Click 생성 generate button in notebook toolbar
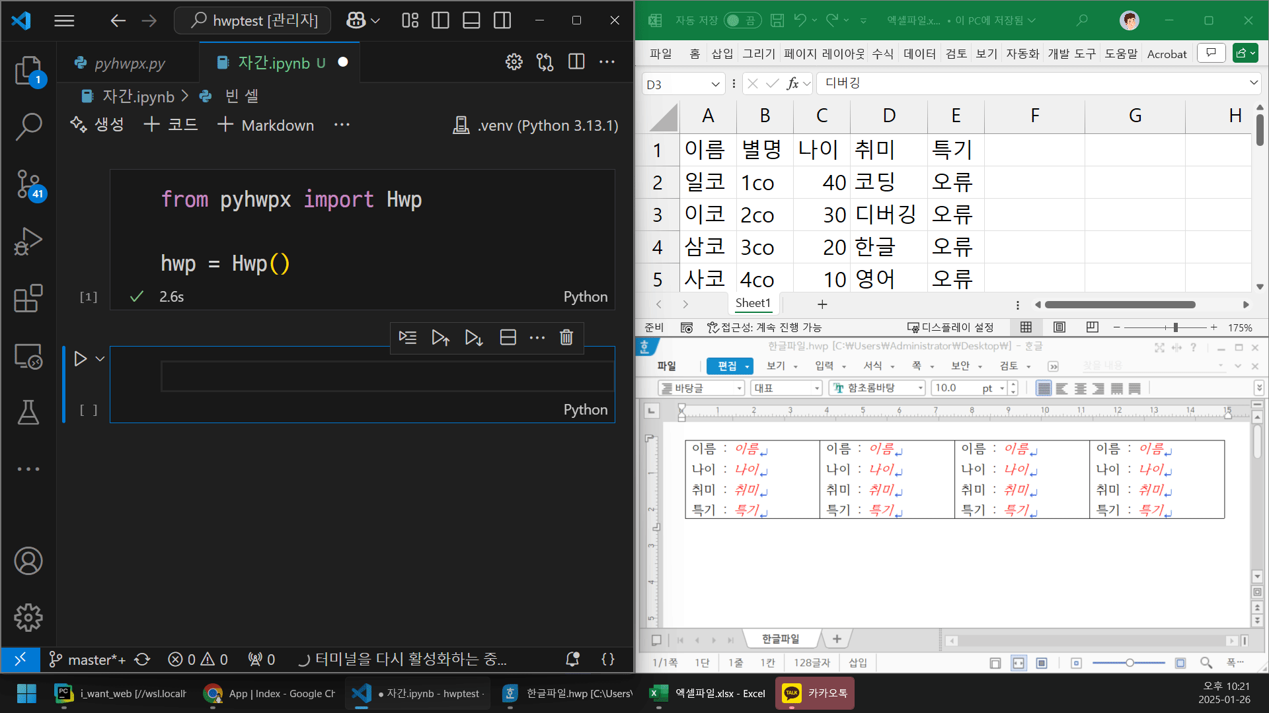The width and height of the screenshot is (1269, 713). click(97, 125)
